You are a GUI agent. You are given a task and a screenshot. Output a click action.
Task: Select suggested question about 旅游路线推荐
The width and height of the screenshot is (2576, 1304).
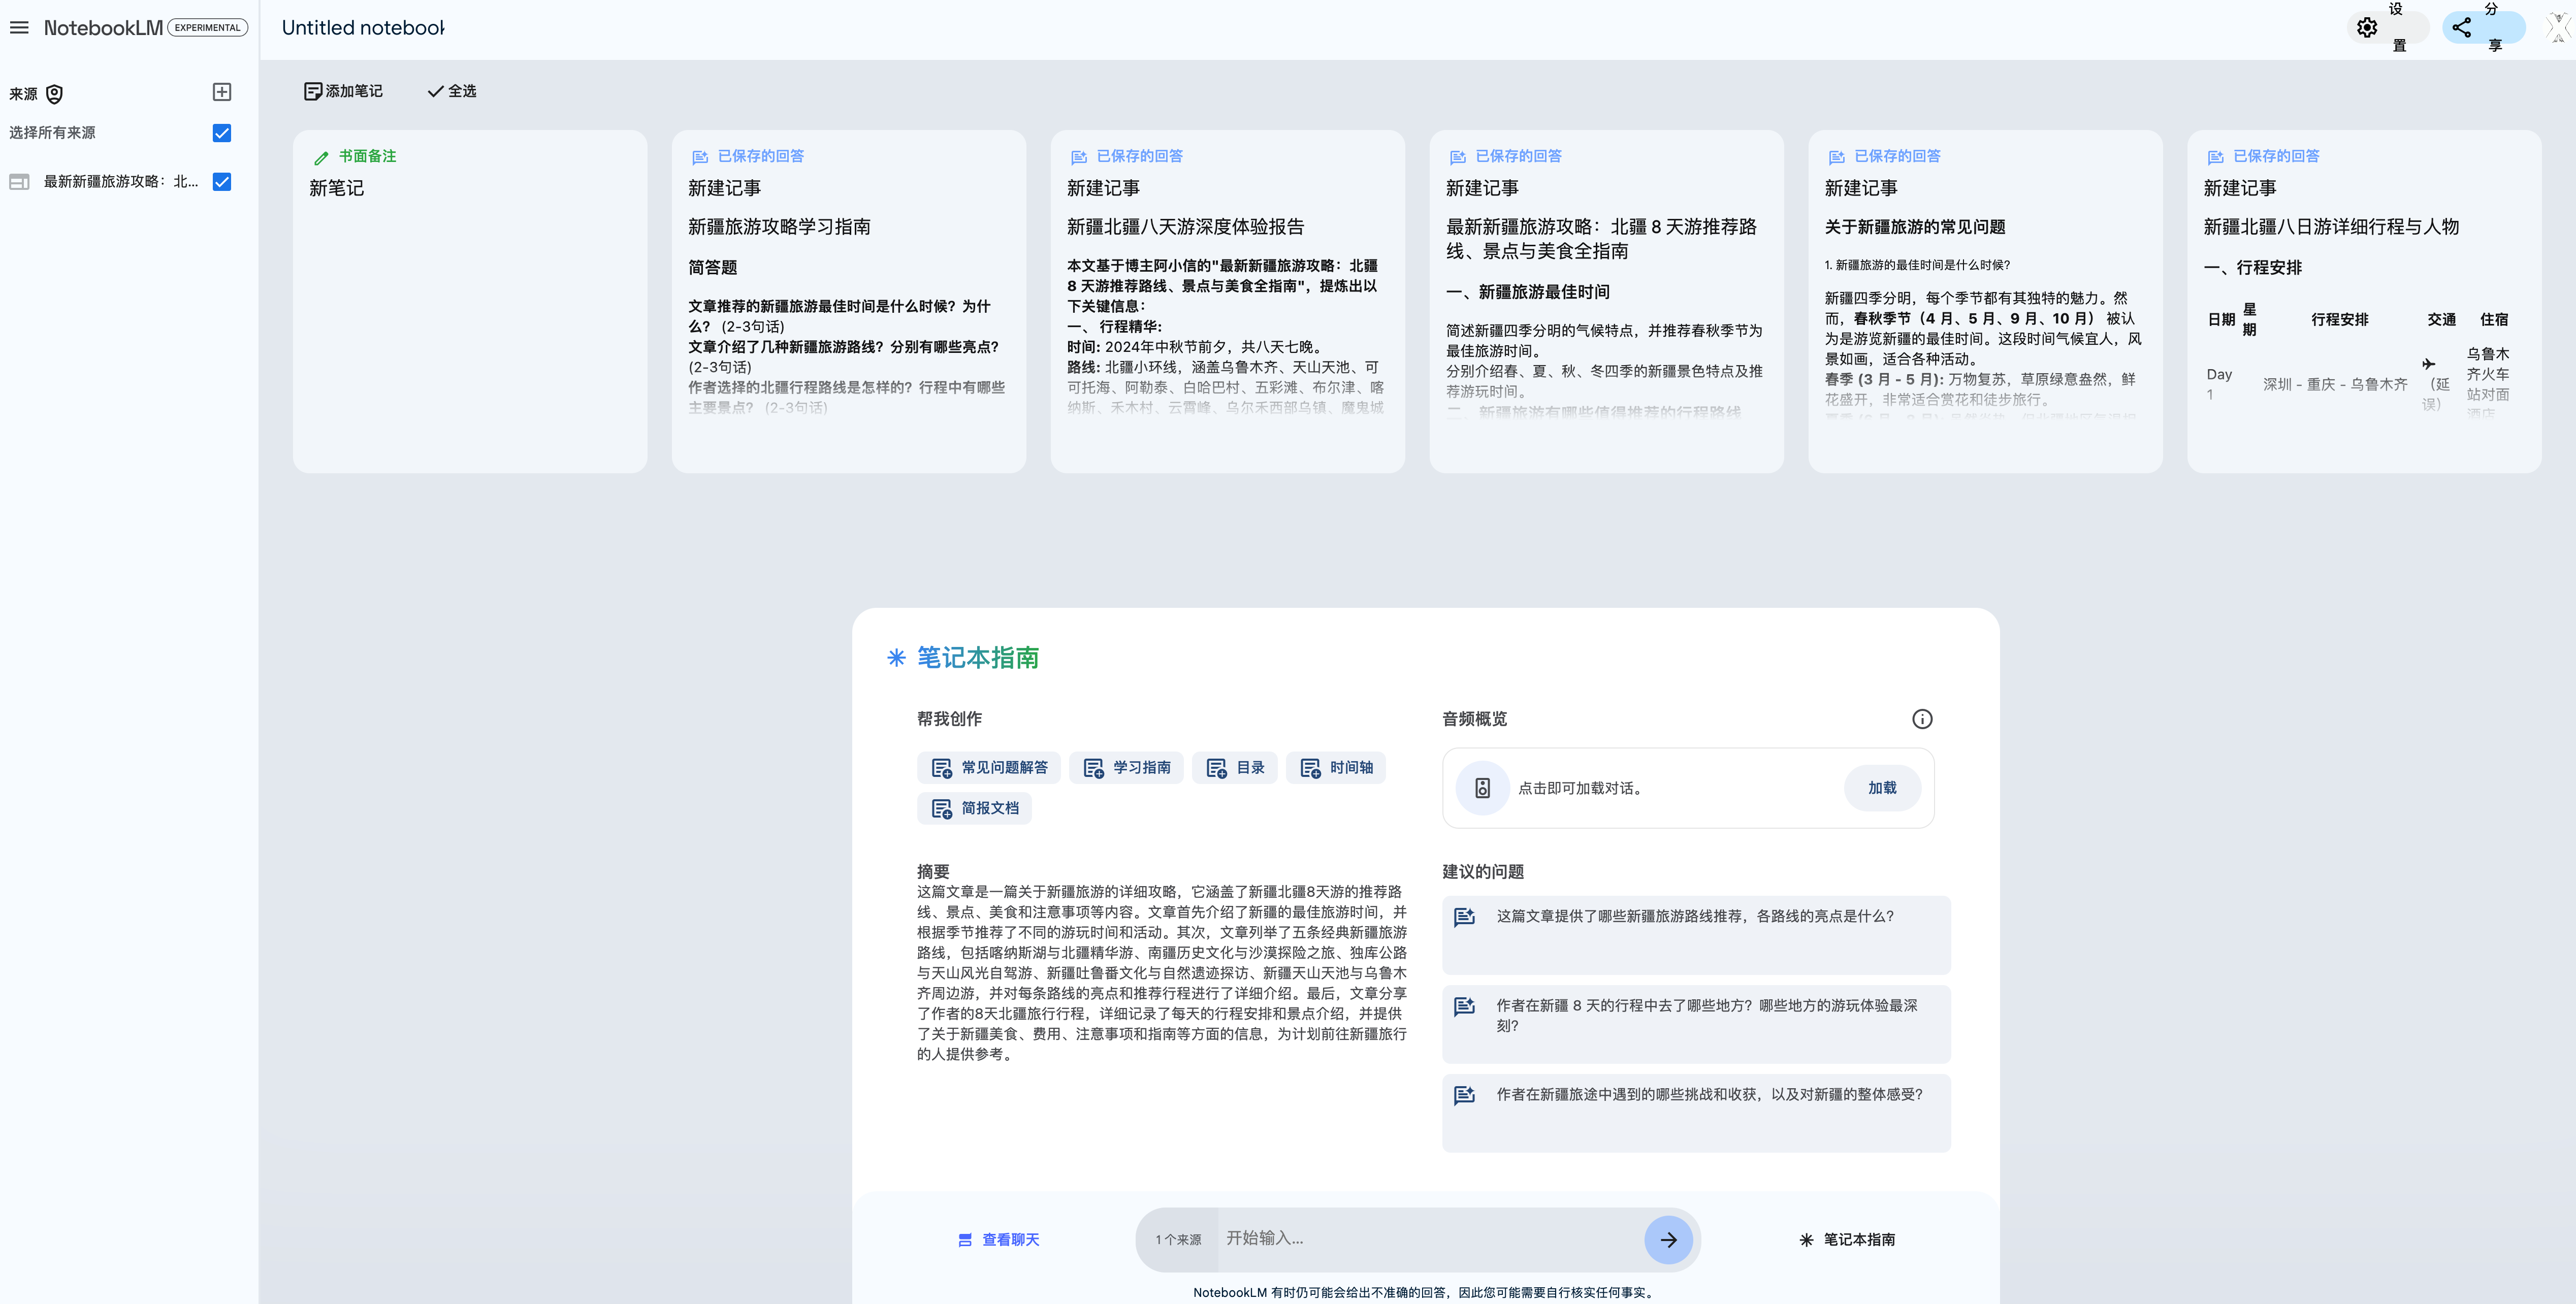tap(1696, 935)
